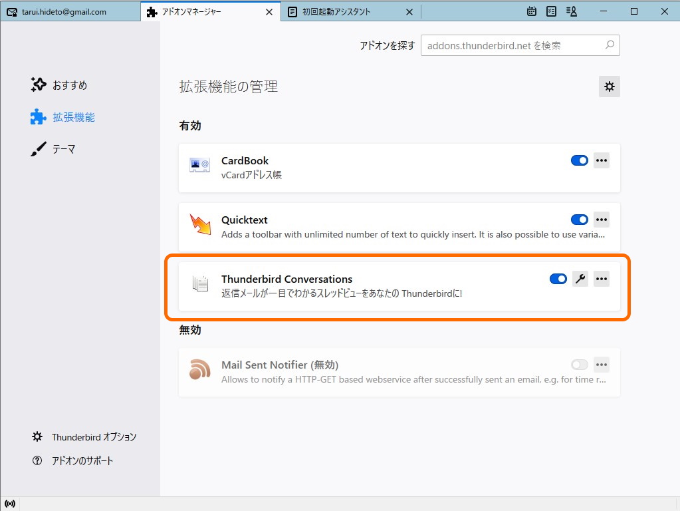Open the おすすめ category
This screenshot has width=680, height=511.
click(x=59, y=85)
